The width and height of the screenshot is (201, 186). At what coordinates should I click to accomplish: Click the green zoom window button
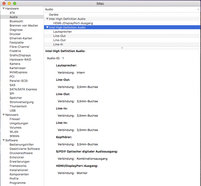(15, 3)
